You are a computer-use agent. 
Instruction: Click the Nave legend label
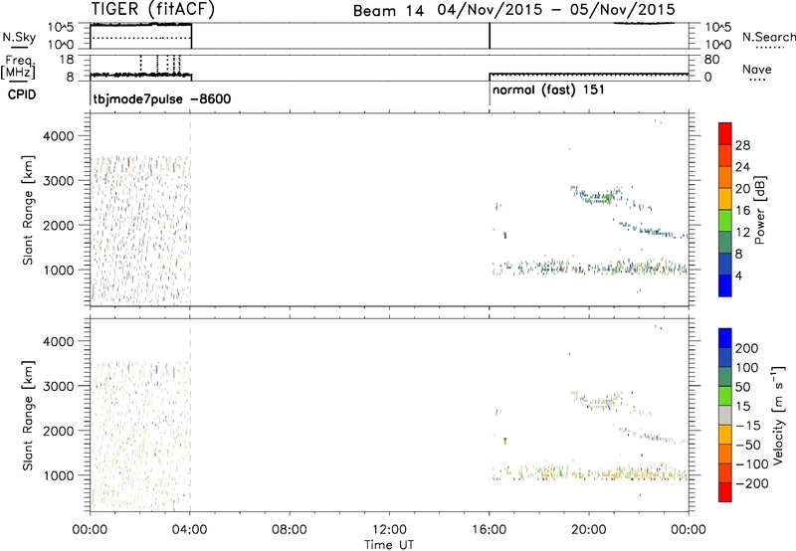[756, 70]
